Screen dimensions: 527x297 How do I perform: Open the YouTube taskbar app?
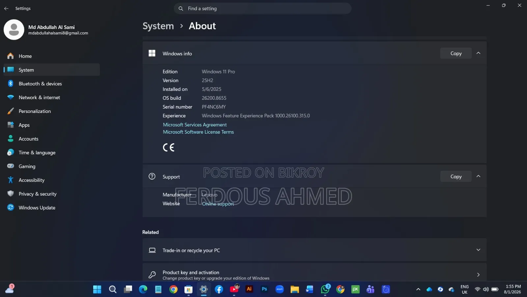(x=234, y=289)
